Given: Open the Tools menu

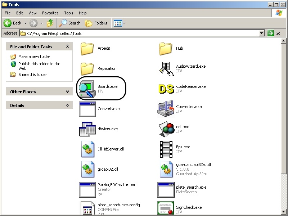Looking at the screenshot, I should coord(69,13).
